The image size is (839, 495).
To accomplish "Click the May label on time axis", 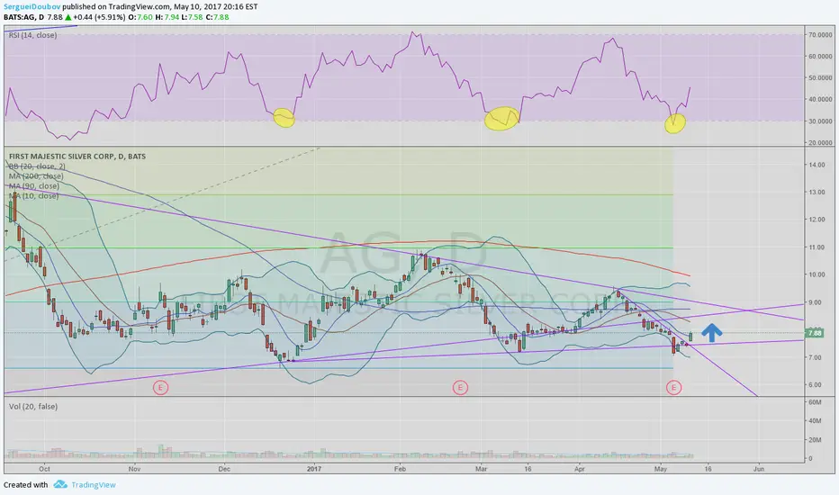I will (661, 469).
